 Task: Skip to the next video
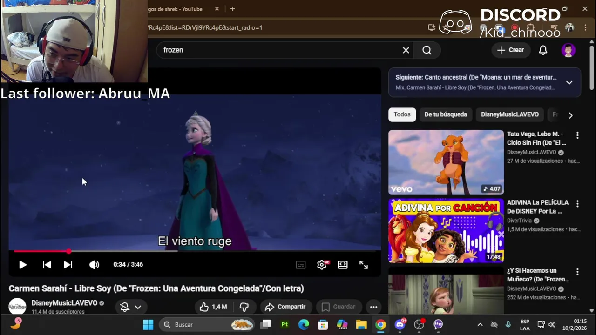pos(68,265)
